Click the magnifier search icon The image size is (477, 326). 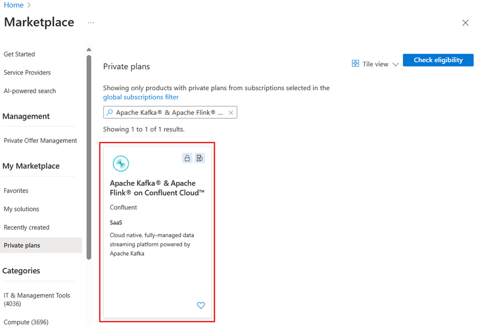110,113
